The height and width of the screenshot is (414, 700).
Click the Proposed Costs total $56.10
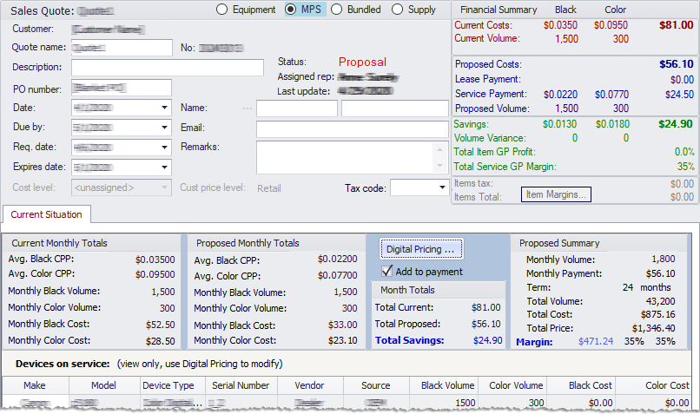point(677,64)
